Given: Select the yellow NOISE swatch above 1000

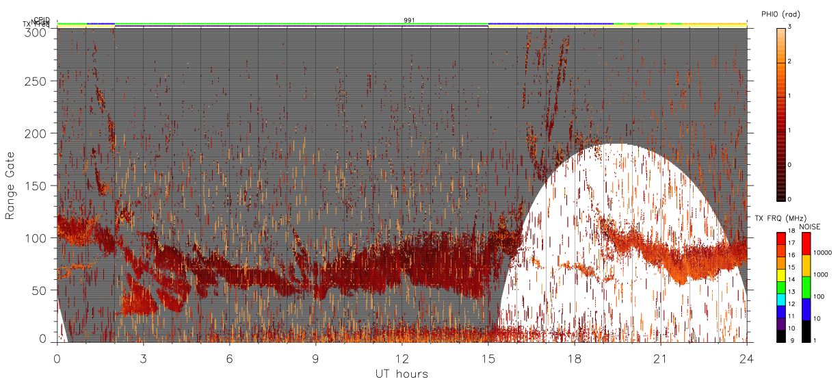Looking at the screenshot, I should 806,266.
